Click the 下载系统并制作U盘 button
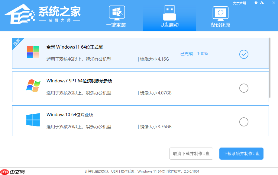The image size is (278, 175). tap(241, 154)
